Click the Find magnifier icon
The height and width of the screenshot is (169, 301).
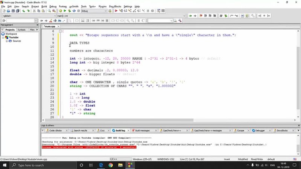[x=49, y=11]
